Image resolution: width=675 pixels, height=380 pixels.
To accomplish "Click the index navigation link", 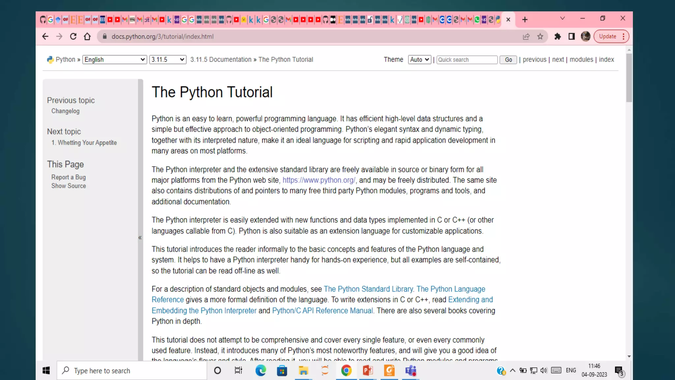I will pos(606,60).
